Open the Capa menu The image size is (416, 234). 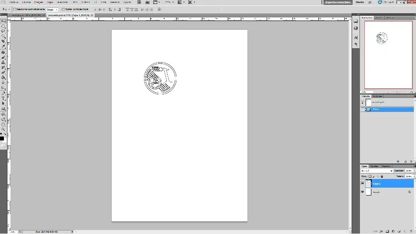[x=49, y=2]
